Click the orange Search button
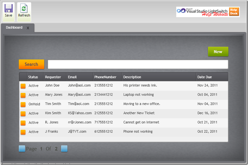 coord(31,64)
